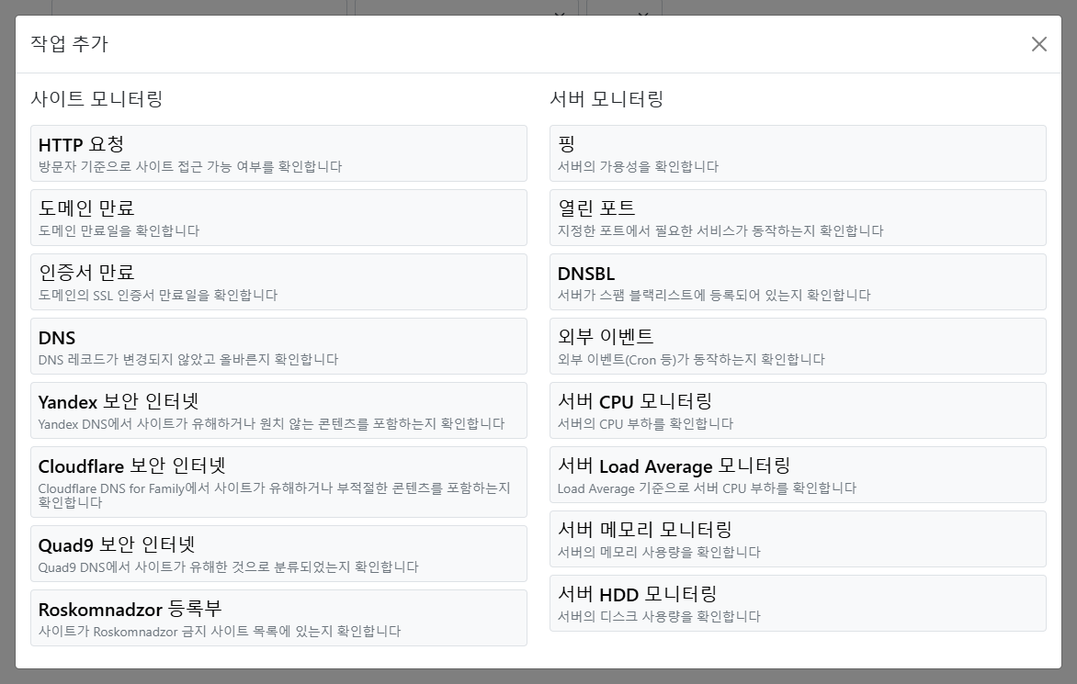Select the 외부 이벤트 cron task

pos(798,345)
